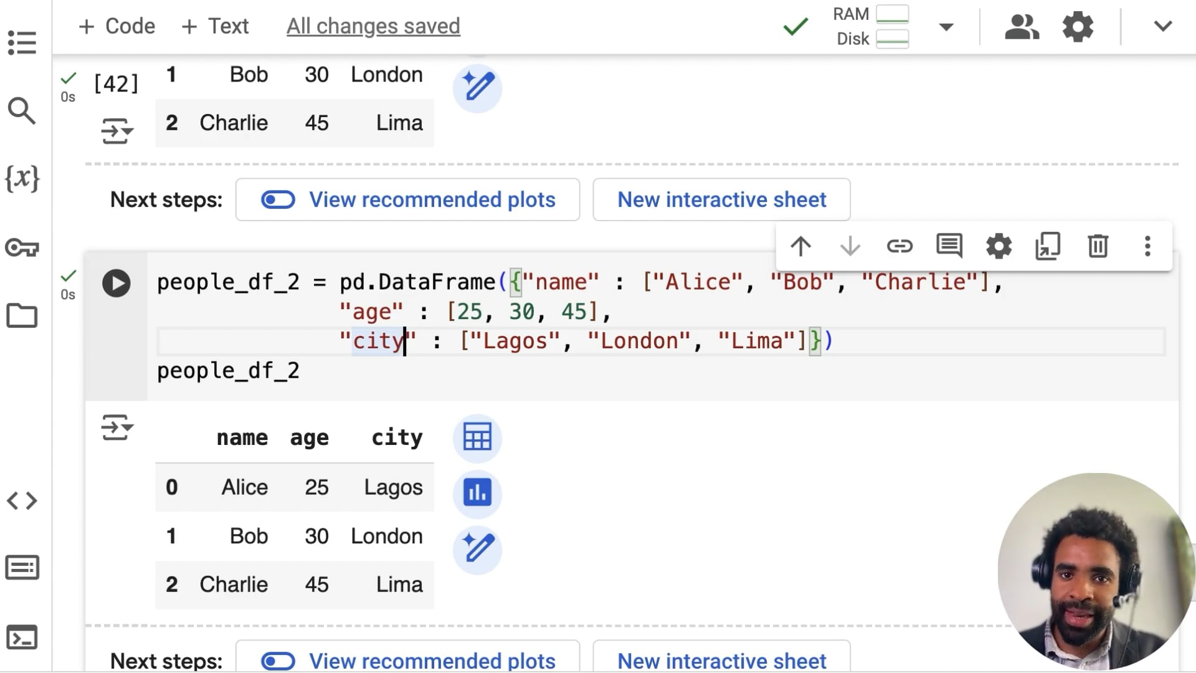Screen dimensions: 1196x673
Task: Open the more cell actions menu
Action: click(1148, 246)
